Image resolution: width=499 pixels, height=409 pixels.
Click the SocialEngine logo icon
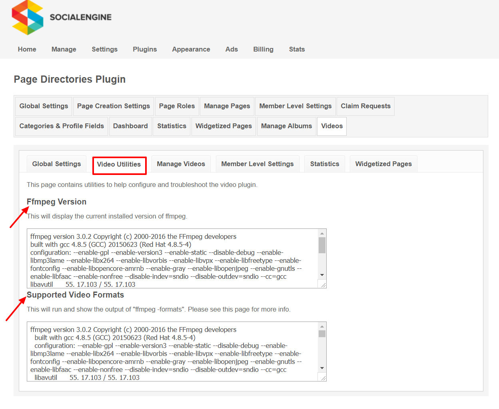[x=28, y=17]
